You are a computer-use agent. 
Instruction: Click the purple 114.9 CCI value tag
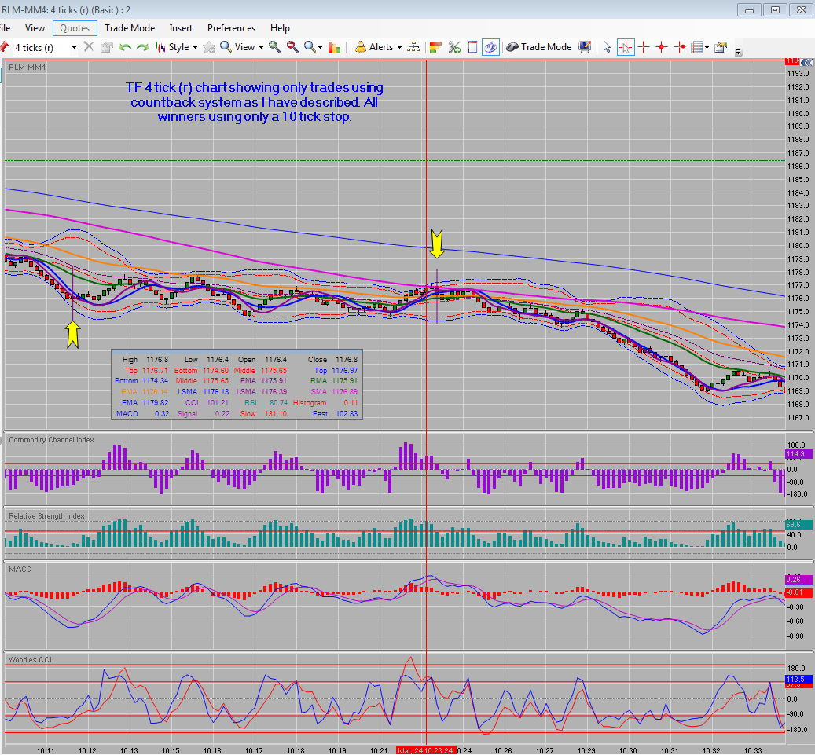pos(798,454)
